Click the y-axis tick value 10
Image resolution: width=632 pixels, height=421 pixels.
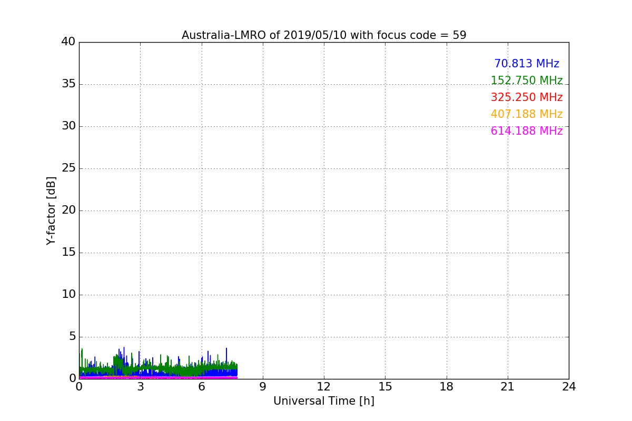pos(68,294)
